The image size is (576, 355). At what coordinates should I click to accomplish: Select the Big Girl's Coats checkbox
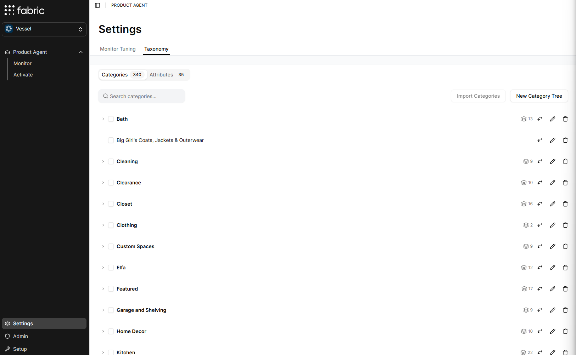tap(111, 140)
